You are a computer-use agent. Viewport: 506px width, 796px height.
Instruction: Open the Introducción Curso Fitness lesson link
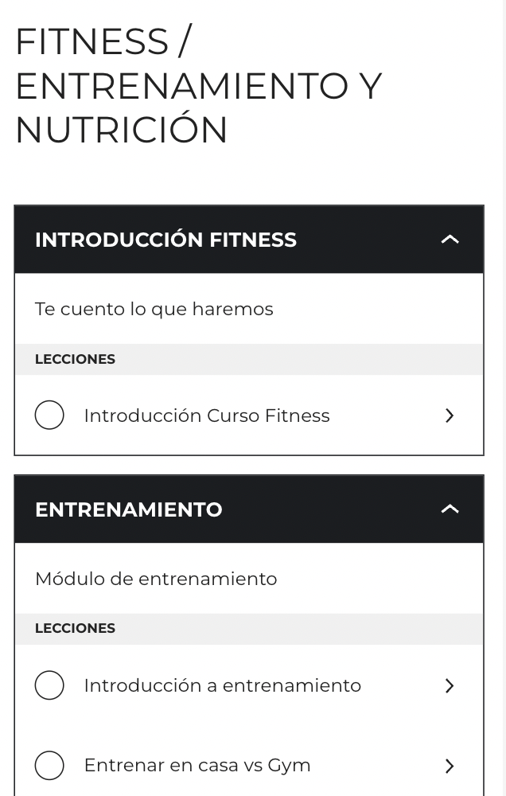tap(206, 416)
